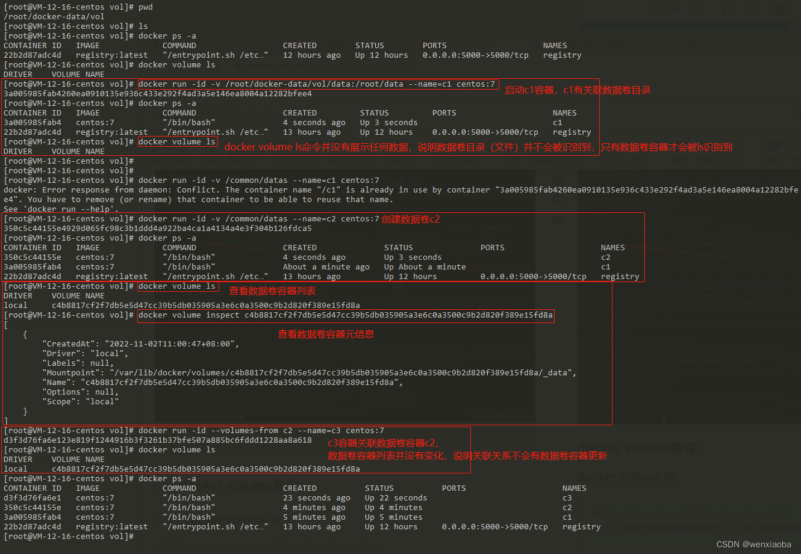Screen dimensions: 801x554
Task: Click the pwd command on the first line
Action: [146, 7]
